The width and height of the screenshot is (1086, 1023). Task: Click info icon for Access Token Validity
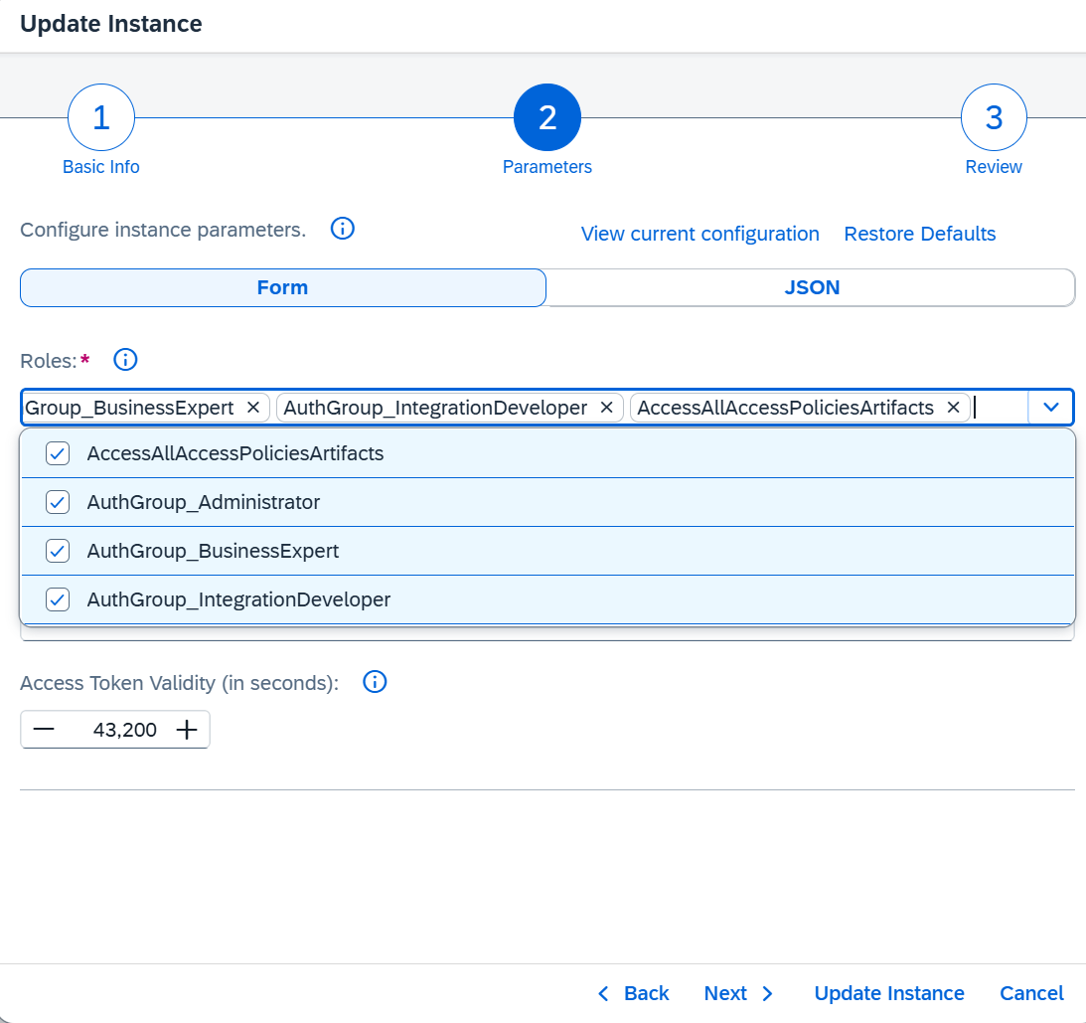(375, 682)
